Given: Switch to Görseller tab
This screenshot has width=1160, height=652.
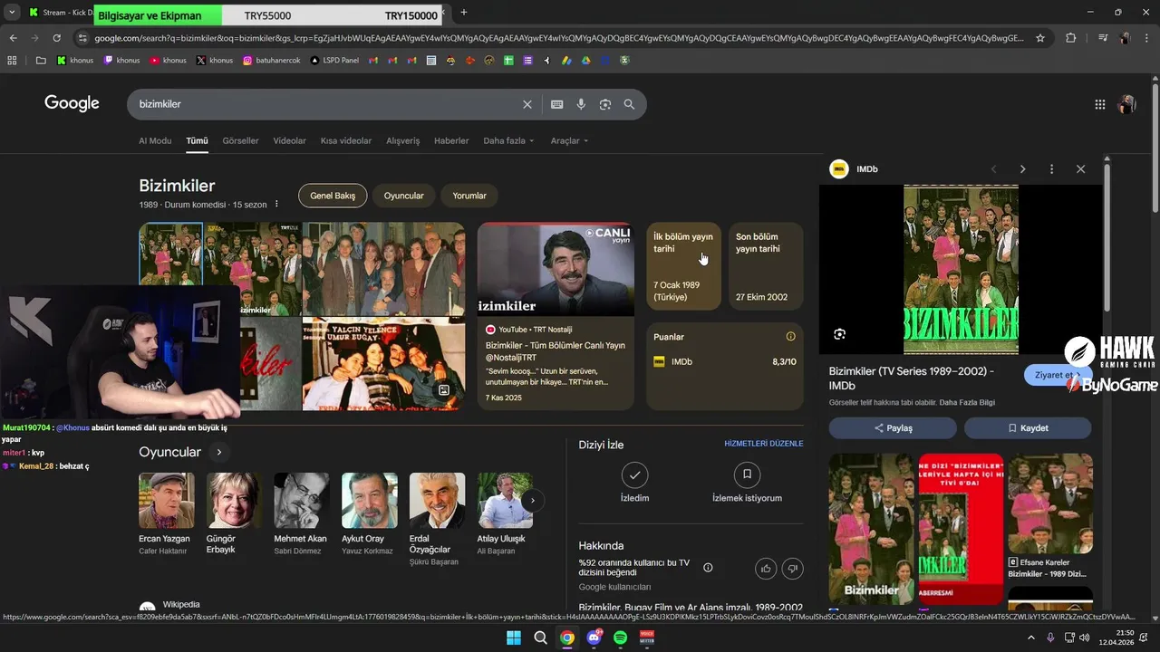Looking at the screenshot, I should click(x=240, y=141).
